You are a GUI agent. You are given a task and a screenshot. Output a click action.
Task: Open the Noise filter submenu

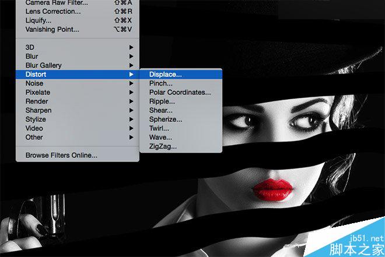point(78,83)
